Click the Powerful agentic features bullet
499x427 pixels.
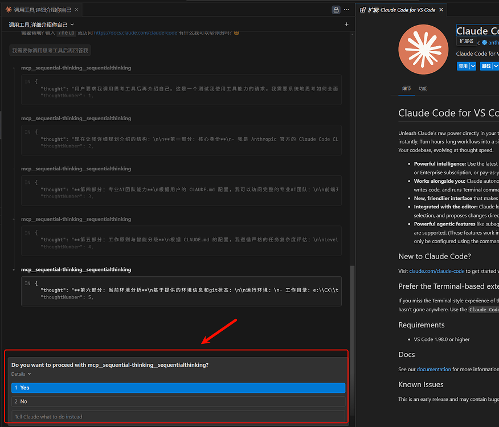(456, 233)
